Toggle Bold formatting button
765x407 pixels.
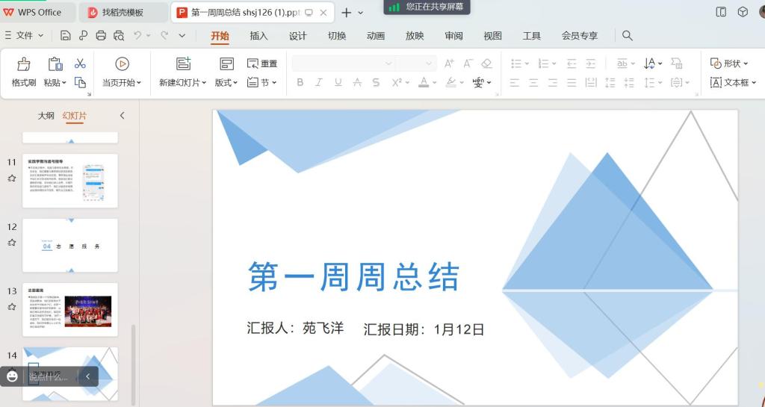coord(300,82)
